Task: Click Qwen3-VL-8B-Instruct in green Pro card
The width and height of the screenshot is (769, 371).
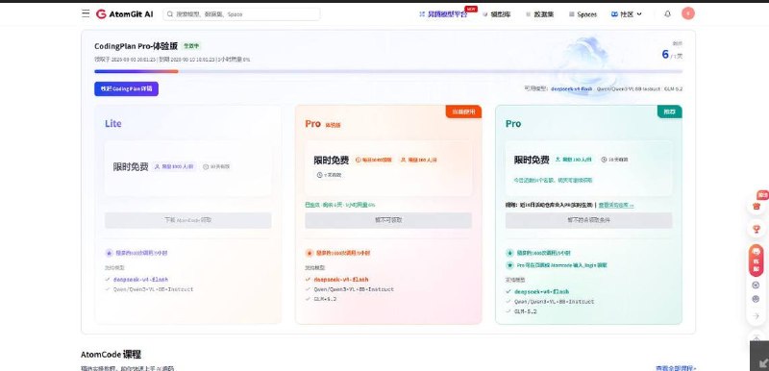Action: pyautogui.click(x=555, y=302)
